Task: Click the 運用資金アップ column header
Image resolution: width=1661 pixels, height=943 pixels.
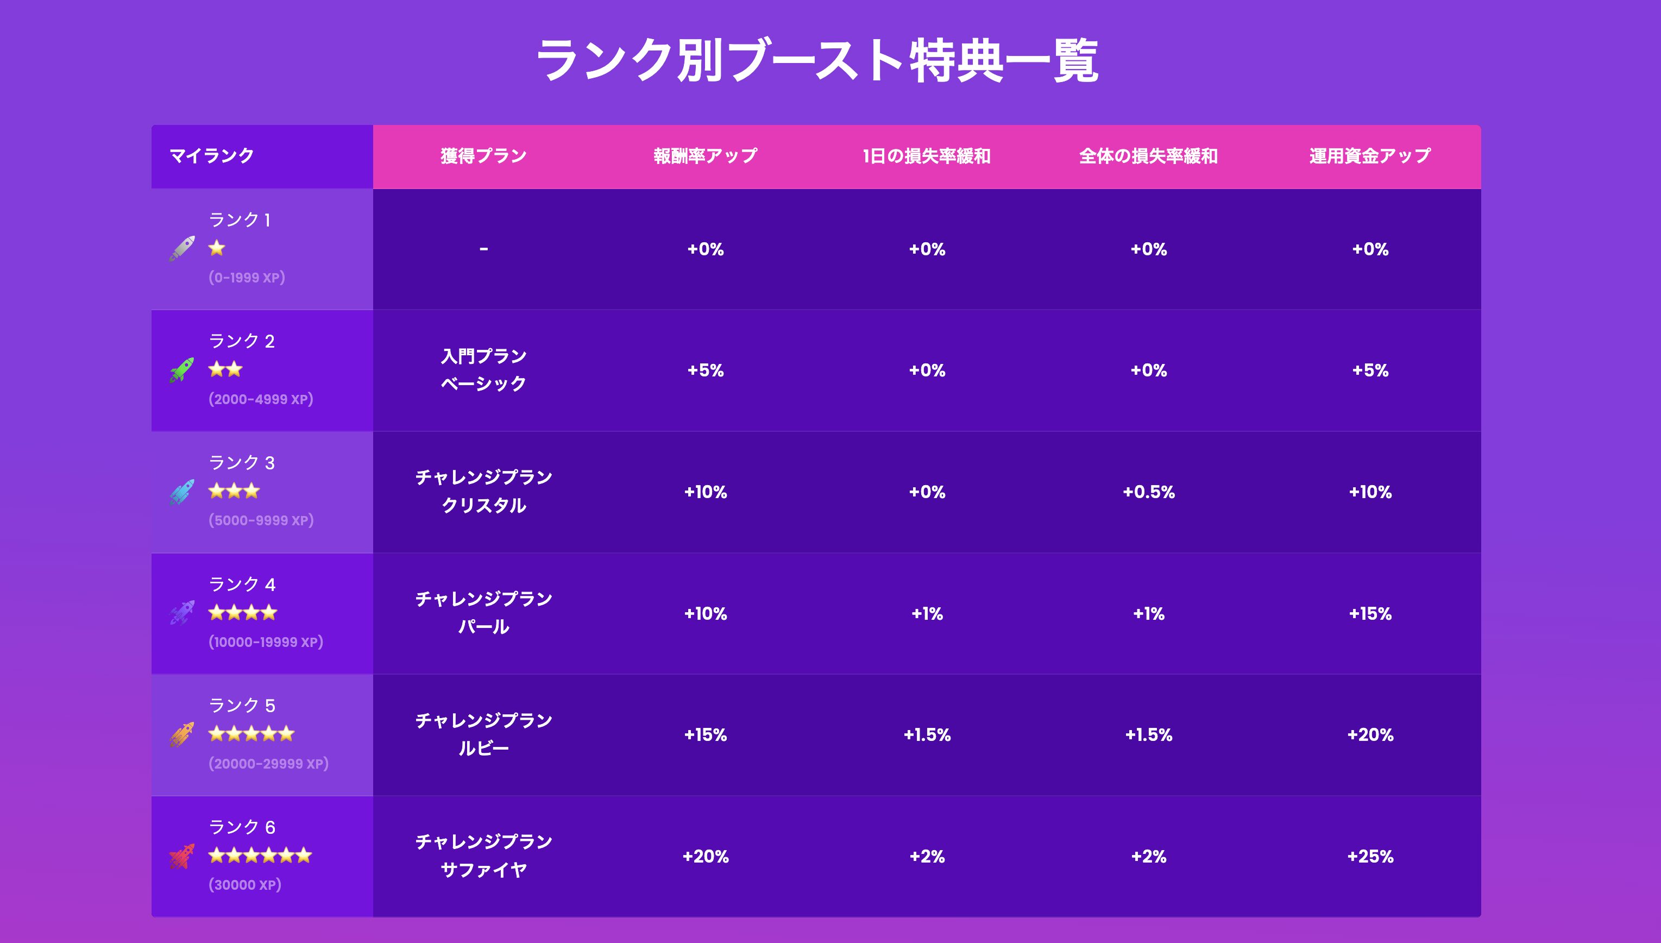Action: 1370,156
